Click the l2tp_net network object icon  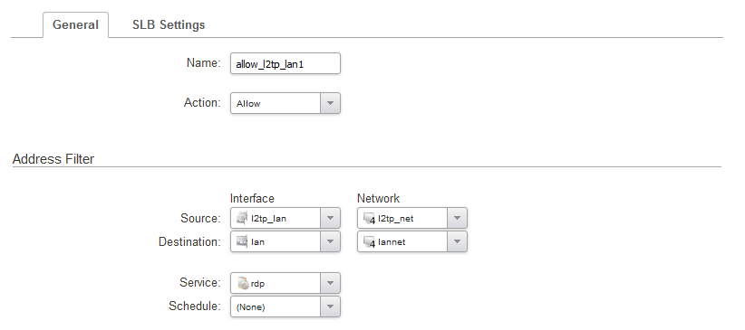pos(369,219)
